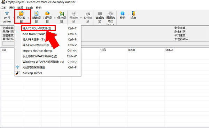Select Add from *.WKP menu entry
The height and width of the screenshot is (128, 209).
coord(48,34)
